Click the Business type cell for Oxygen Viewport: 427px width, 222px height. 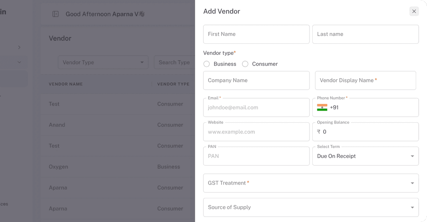(168, 167)
